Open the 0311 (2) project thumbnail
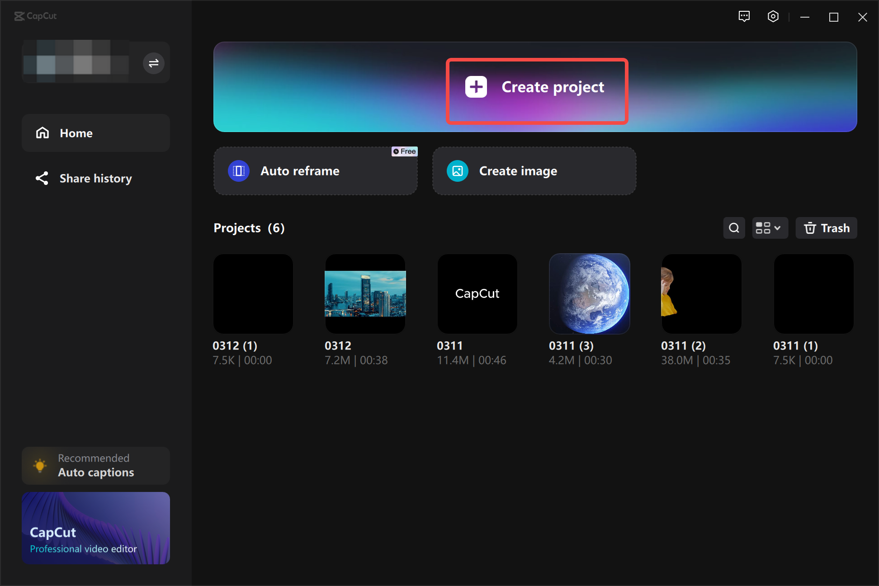This screenshot has width=879, height=586. tap(701, 294)
